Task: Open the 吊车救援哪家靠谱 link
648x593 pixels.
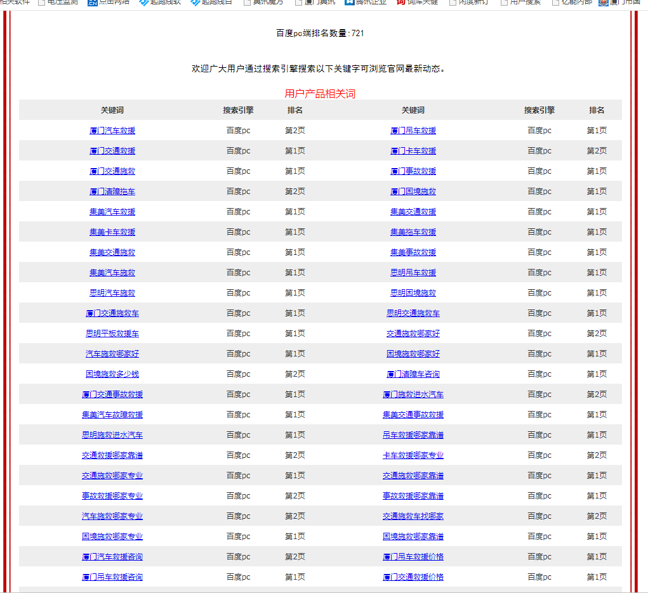Action: click(x=413, y=435)
